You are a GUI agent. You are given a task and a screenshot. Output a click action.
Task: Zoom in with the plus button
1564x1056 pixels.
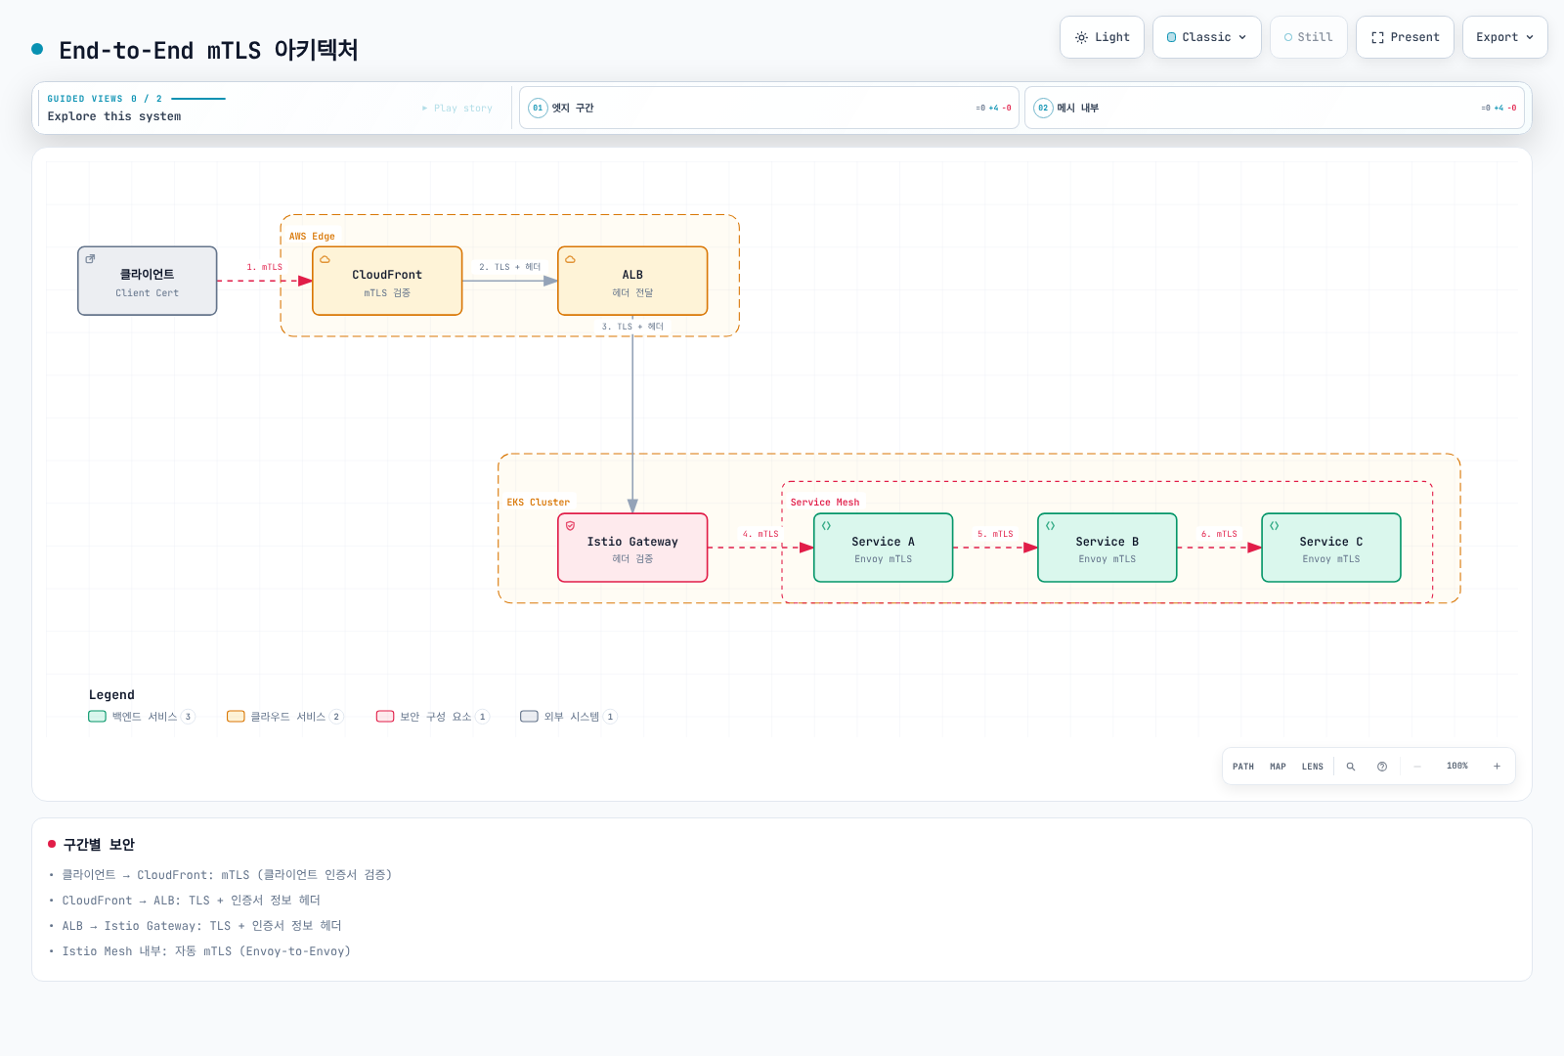pyautogui.click(x=1497, y=767)
